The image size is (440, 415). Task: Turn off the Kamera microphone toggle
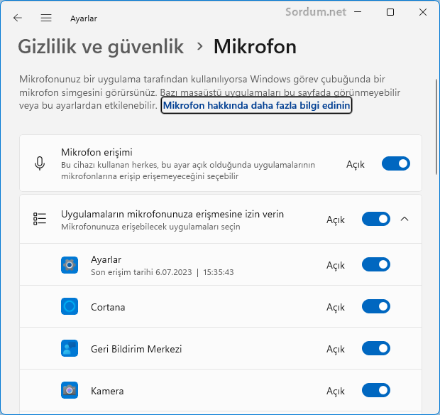click(376, 390)
